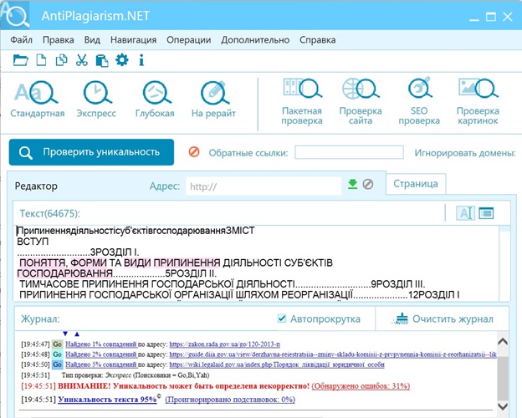This screenshot has height=418, width=522.
Task: Load address with green download arrow
Action: point(352,184)
